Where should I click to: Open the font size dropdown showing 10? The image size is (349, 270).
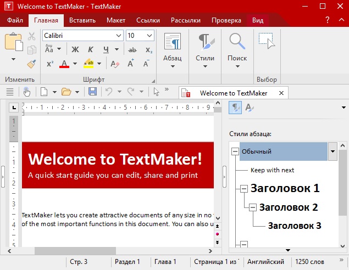[148, 35]
